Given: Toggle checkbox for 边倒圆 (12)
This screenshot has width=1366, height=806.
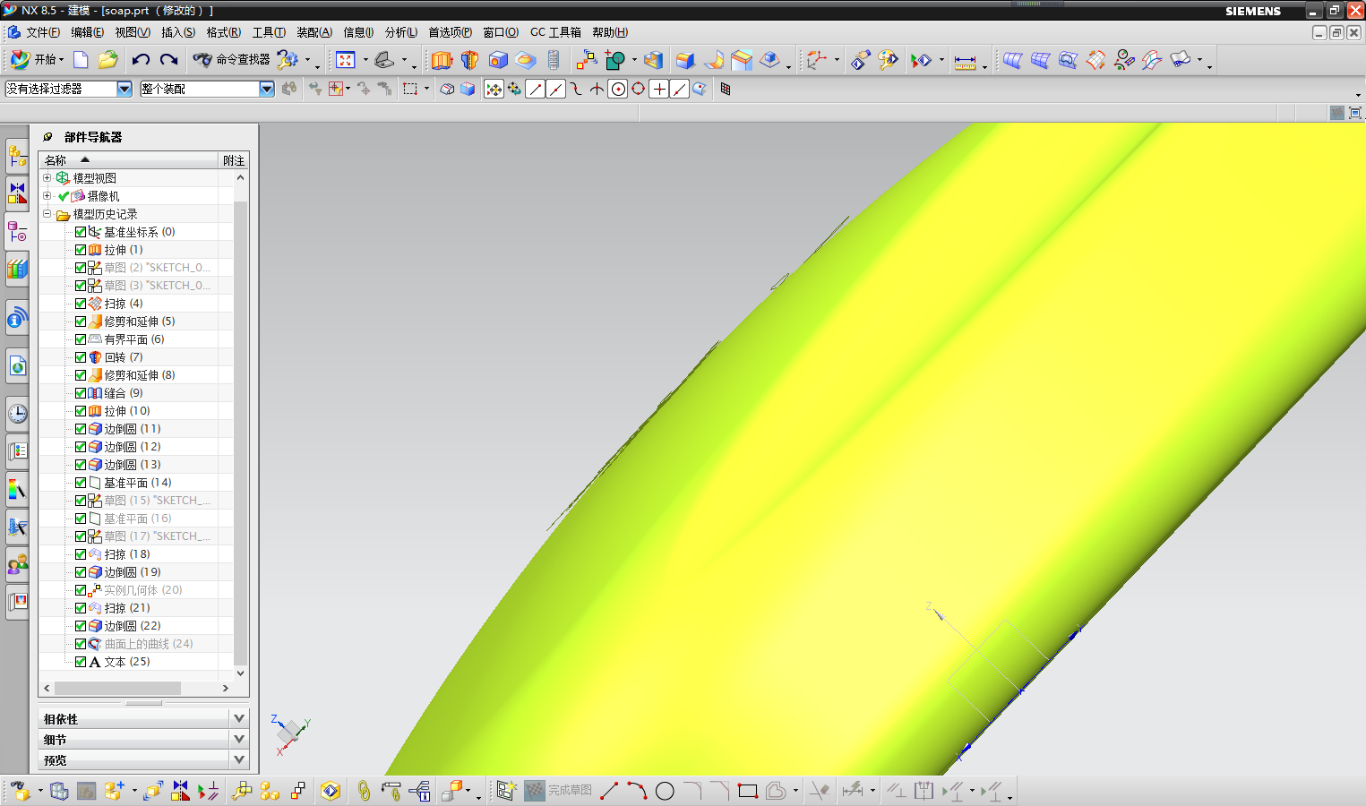Looking at the screenshot, I should pyautogui.click(x=81, y=447).
